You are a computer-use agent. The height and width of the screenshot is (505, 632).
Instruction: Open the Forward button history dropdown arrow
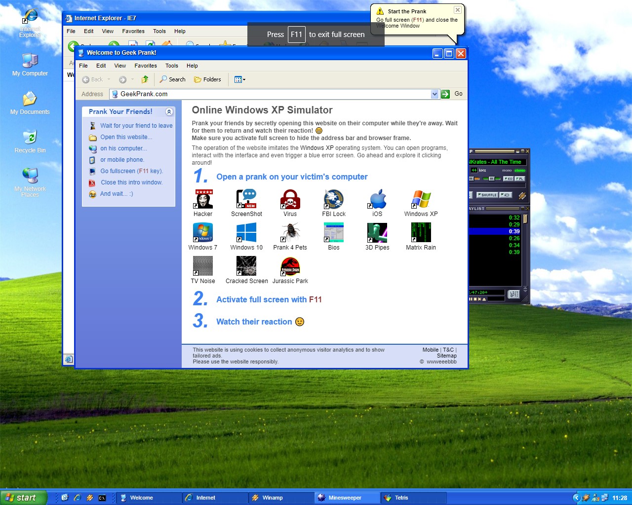pyautogui.click(x=132, y=79)
